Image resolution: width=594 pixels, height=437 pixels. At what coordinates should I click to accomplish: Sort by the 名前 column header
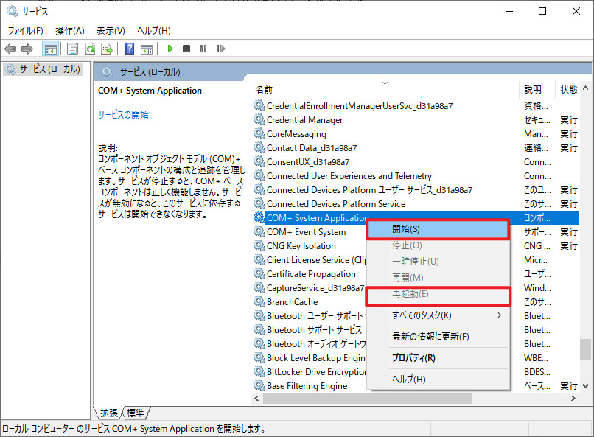385,90
